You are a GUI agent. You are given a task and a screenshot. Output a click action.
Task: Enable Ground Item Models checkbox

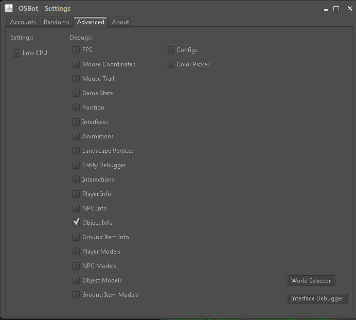(76, 295)
